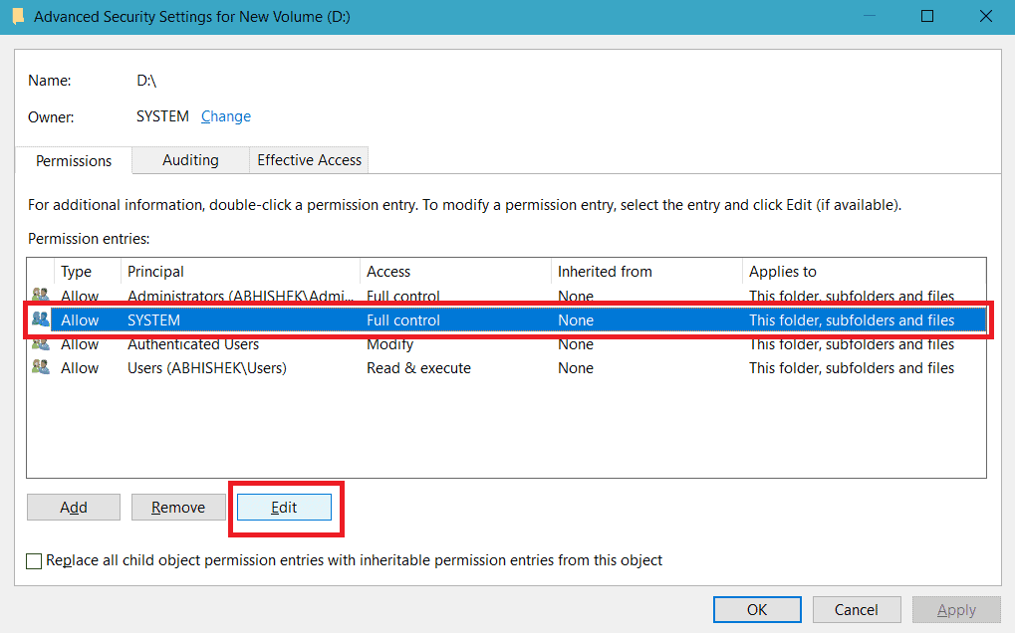Click the folder icon in the title bar
1015x633 pixels.
point(18,16)
